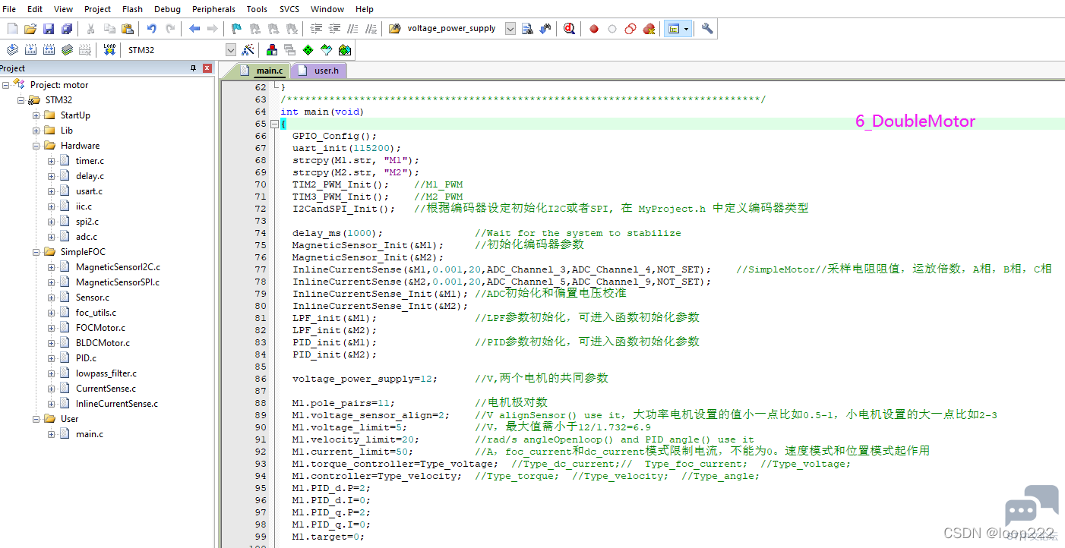
Task: Close the Project panel
Action: point(207,68)
